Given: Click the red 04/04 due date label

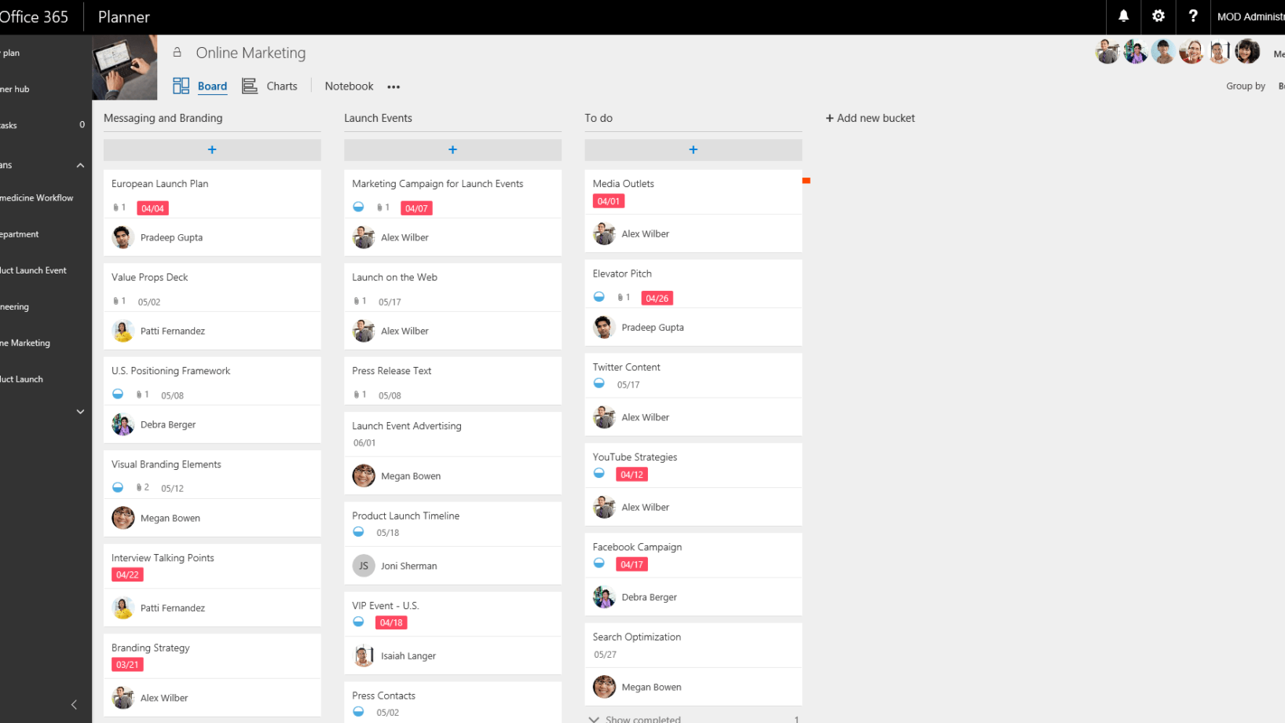Looking at the screenshot, I should [152, 208].
